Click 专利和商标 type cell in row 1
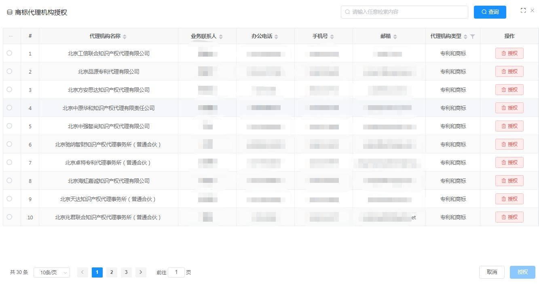Screen dimensions: 539x284 coord(453,53)
